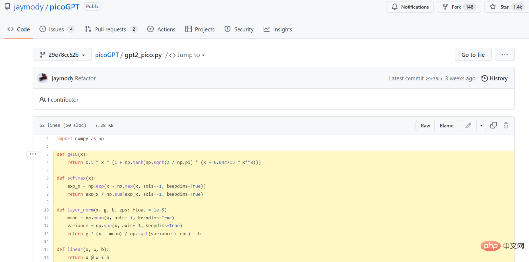This screenshot has width=529, height=262.
Task: Edit file with the pencil icon
Action: click(468, 125)
